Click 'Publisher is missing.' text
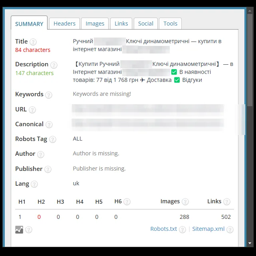The height and width of the screenshot is (256, 256). pyautogui.click(x=99, y=169)
